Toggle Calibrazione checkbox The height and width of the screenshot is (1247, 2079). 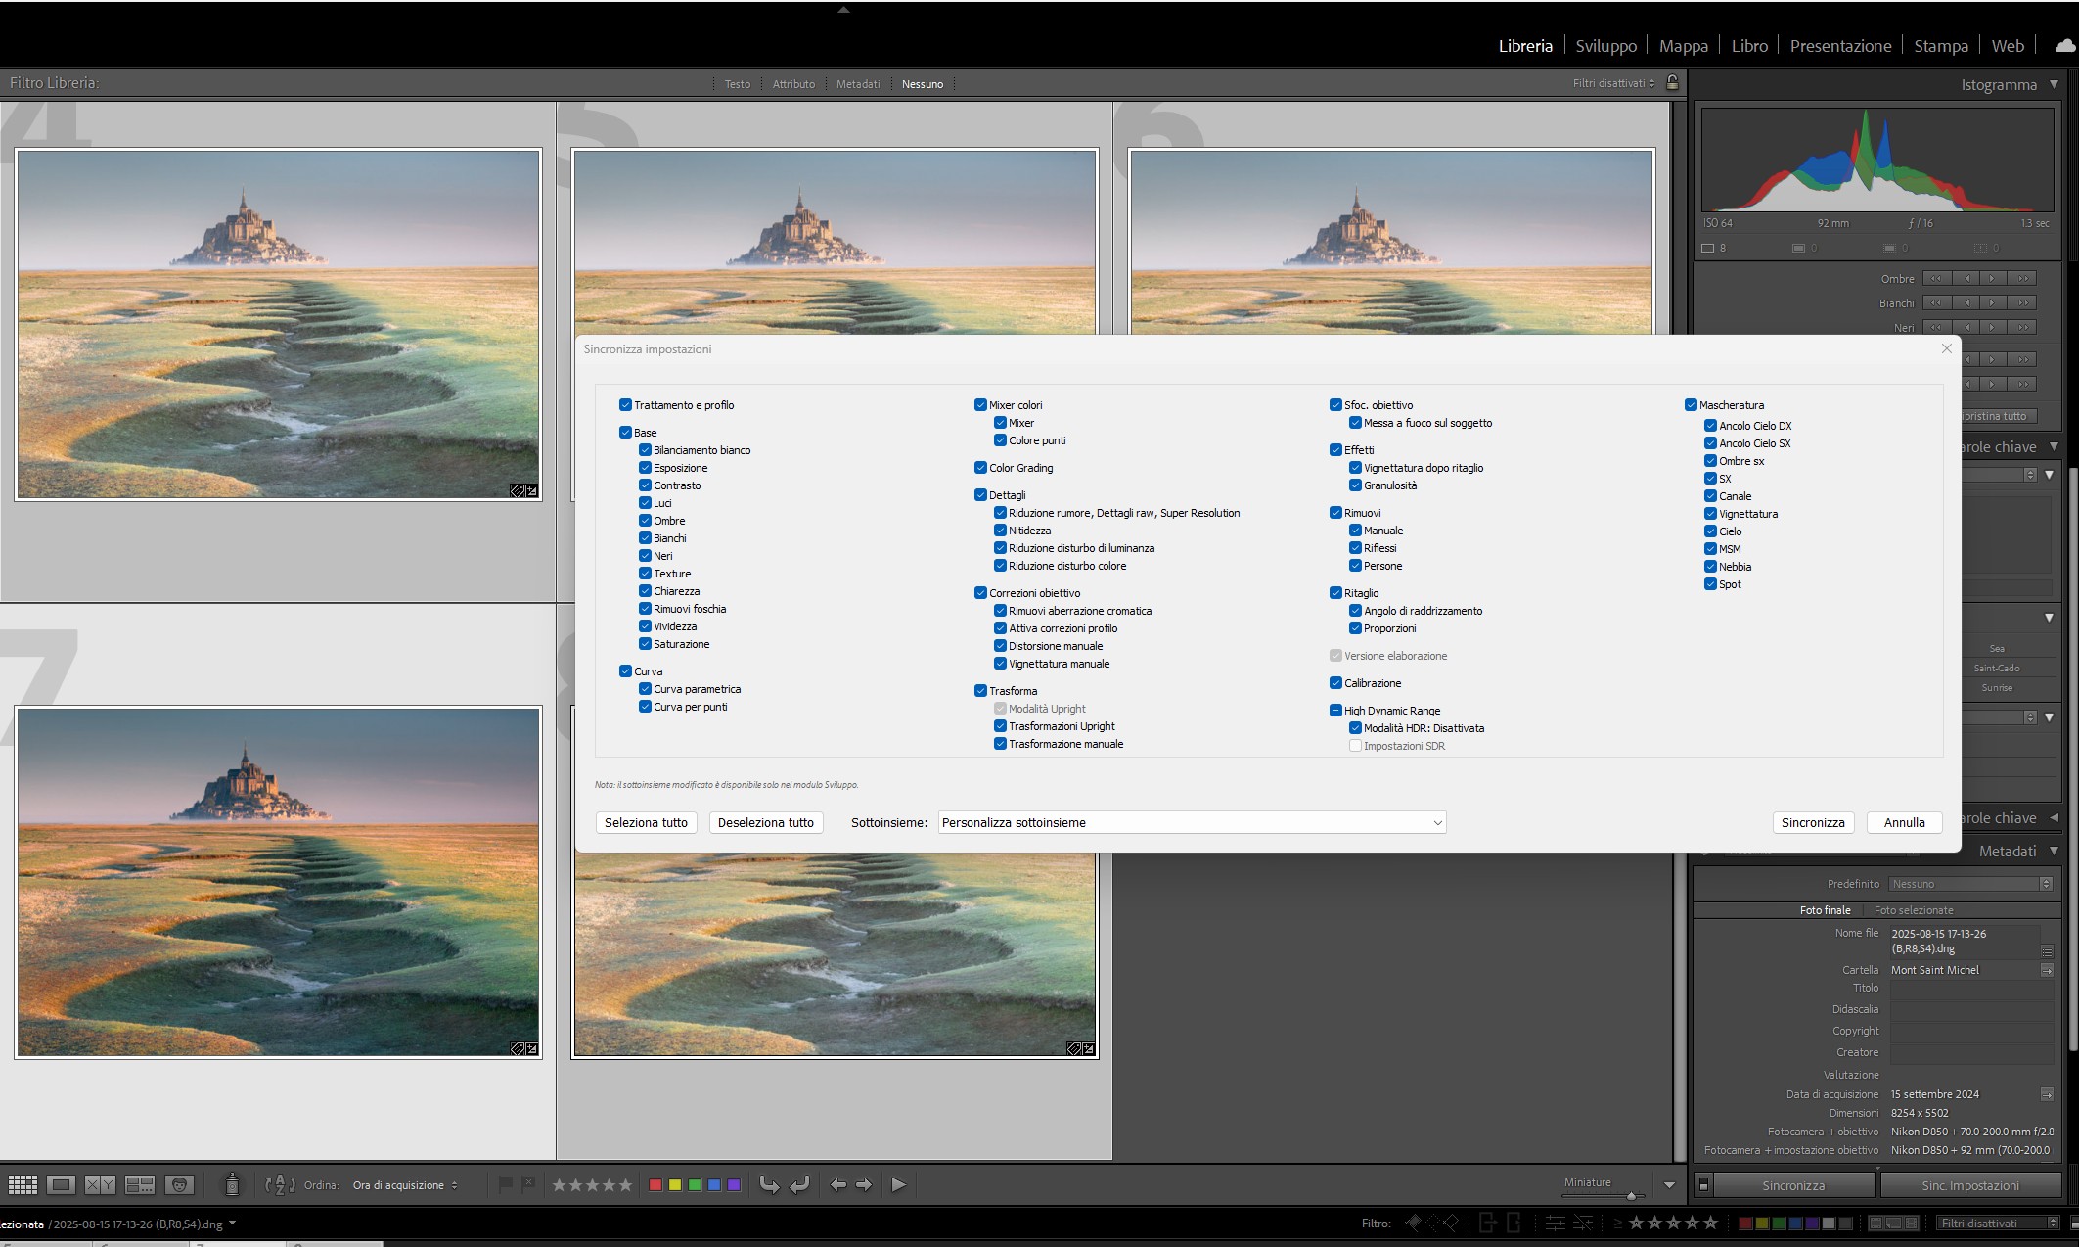point(1335,683)
